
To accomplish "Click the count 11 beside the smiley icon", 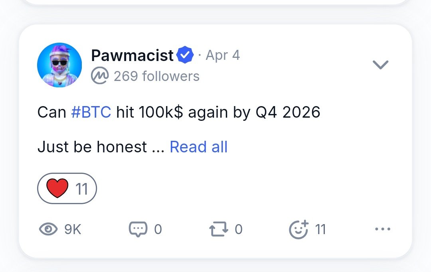I will coord(320,229).
